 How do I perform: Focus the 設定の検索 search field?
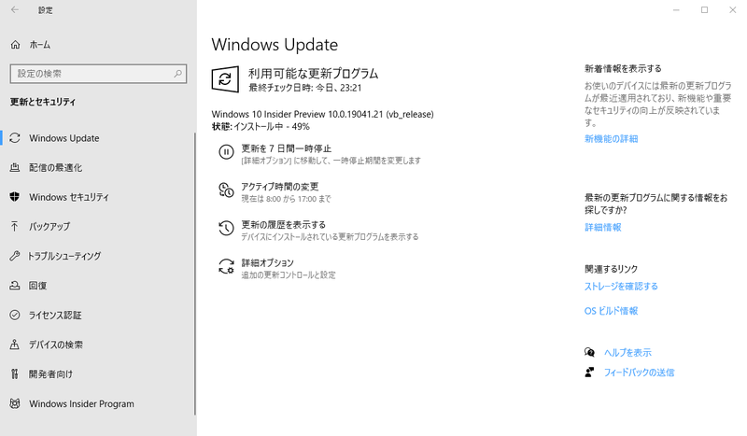[98, 74]
